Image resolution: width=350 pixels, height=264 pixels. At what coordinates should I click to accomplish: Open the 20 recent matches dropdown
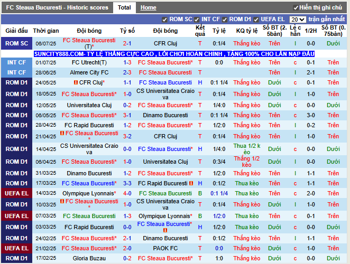[298, 20]
